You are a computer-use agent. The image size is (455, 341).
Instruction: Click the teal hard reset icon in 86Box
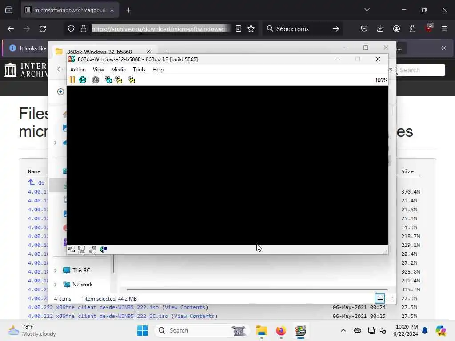coord(83,80)
